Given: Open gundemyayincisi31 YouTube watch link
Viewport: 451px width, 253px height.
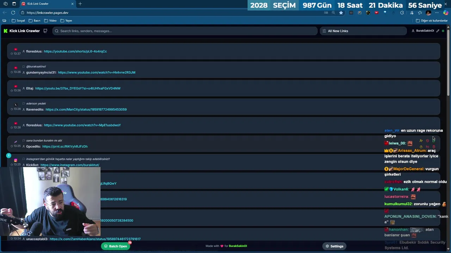Looking at the screenshot, I should pos(97,72).
